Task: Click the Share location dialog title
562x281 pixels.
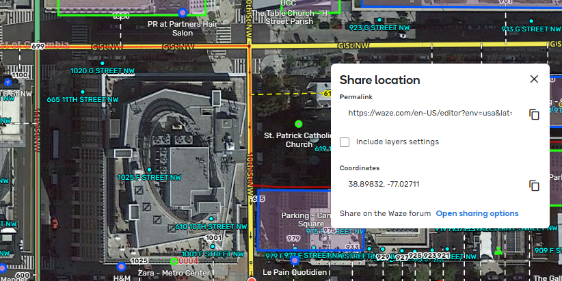Action: click(x=379, y=80)
